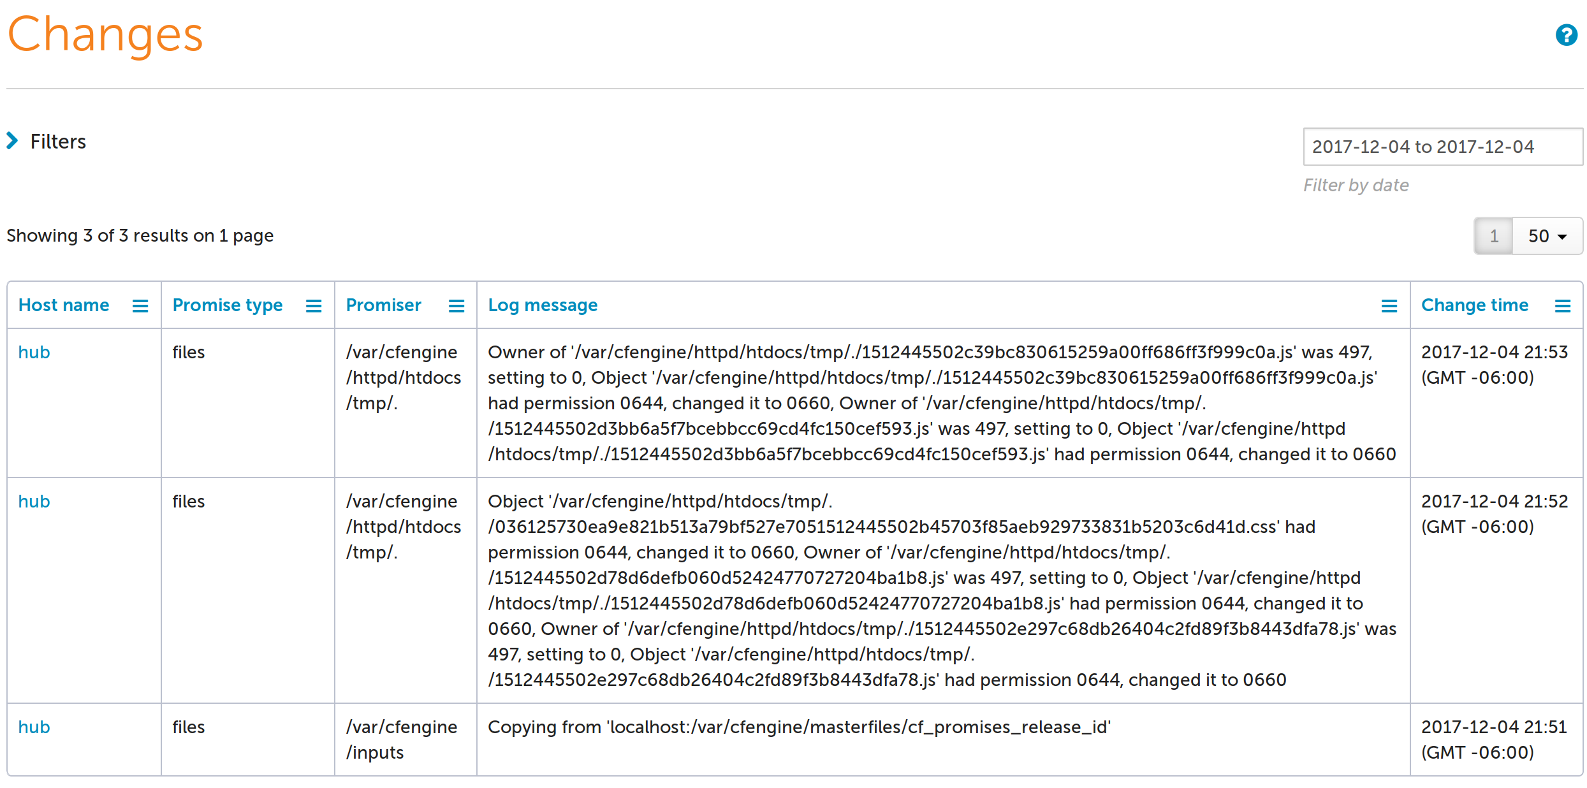Click the hub link in the second row
The width and height of the screenshot is (1587, 788).
tap(34, 501)
